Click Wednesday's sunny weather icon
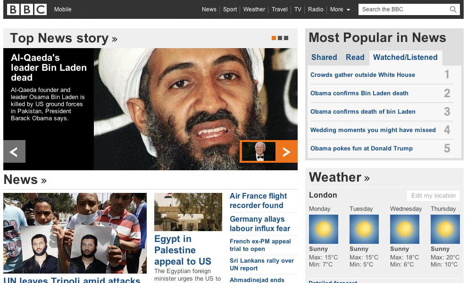The height and width of the screenshot is (283, 467). click(405, 229)
